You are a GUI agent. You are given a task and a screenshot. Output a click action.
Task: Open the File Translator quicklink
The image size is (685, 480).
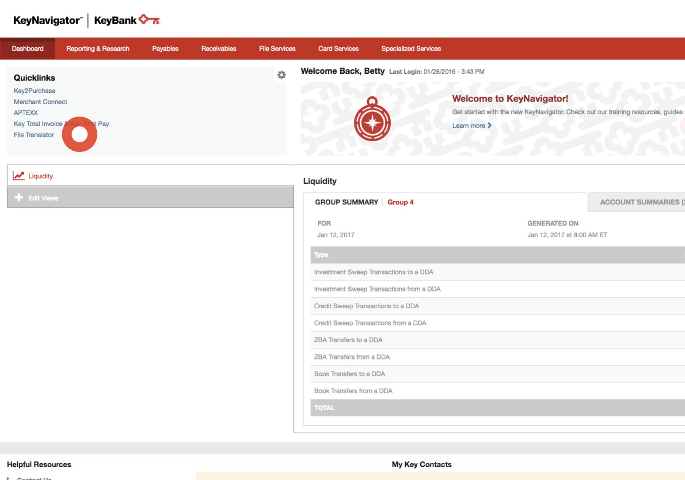pos(34,135)
